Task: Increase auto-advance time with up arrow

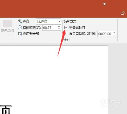Action: 114,33
